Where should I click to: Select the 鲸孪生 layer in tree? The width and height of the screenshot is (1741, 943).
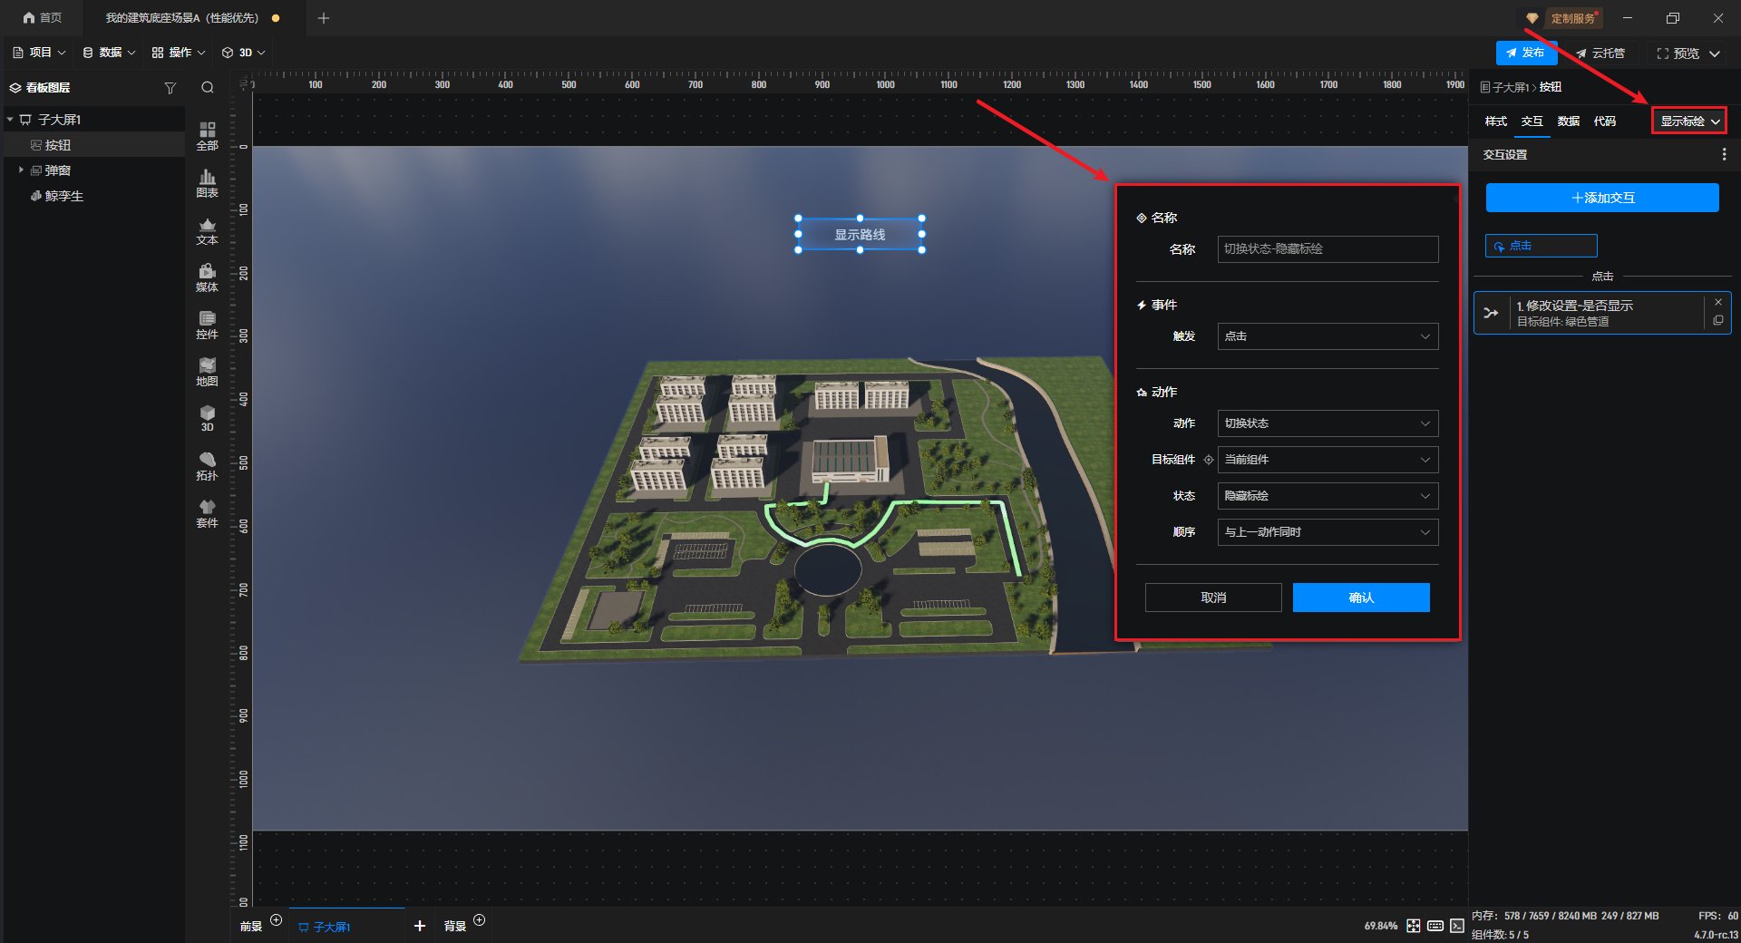coord(63,196)
